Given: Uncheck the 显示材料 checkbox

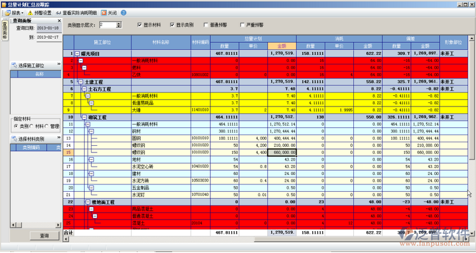Looking at the screenshot, I should (139, 25).
